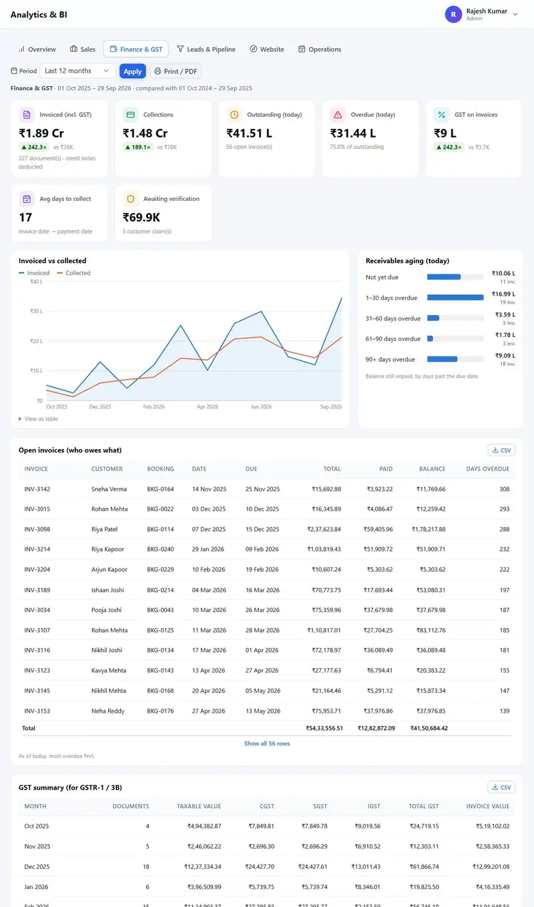Click the 61–90 days overdue label
This screenshot has height=907, width=534.
pyautogui.click(x=393, y=339)
